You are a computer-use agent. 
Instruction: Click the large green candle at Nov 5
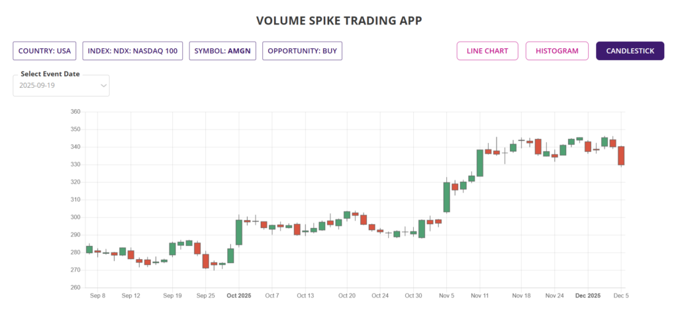[446, 197]
